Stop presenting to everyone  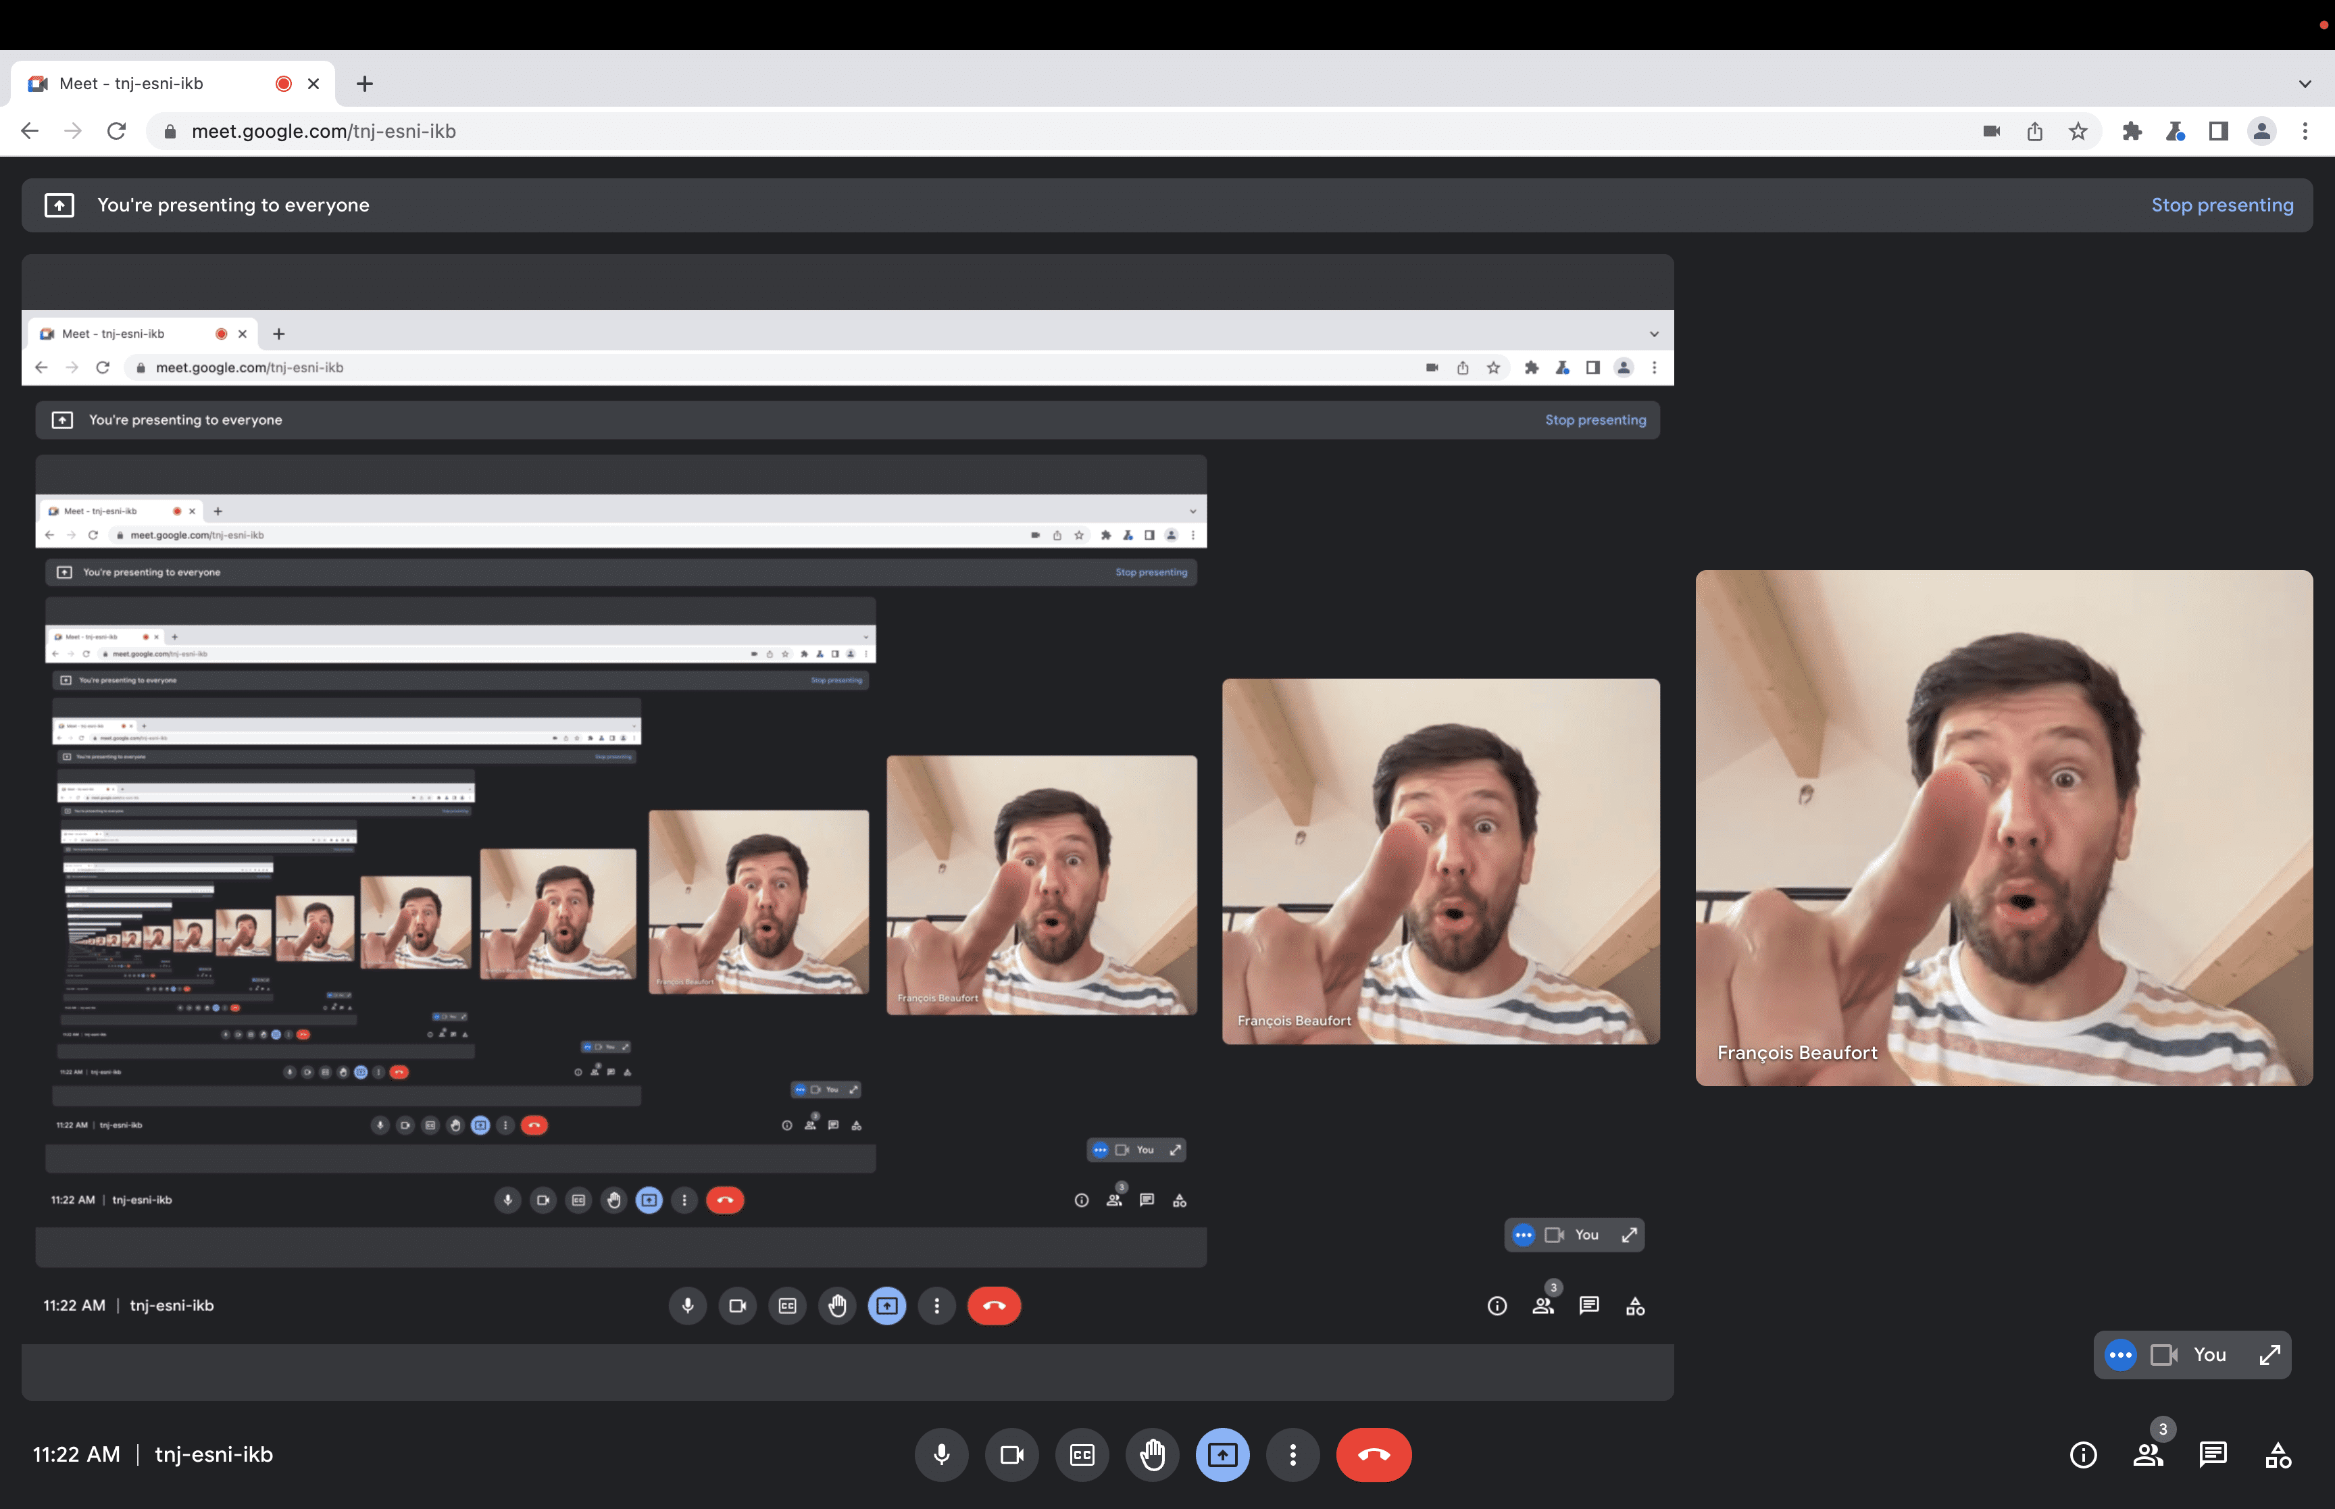pyautogui.click(x=2223, y=204)
